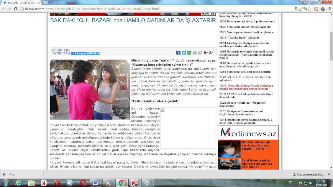Open the Medianews.az banner

(x=248, y=133)
